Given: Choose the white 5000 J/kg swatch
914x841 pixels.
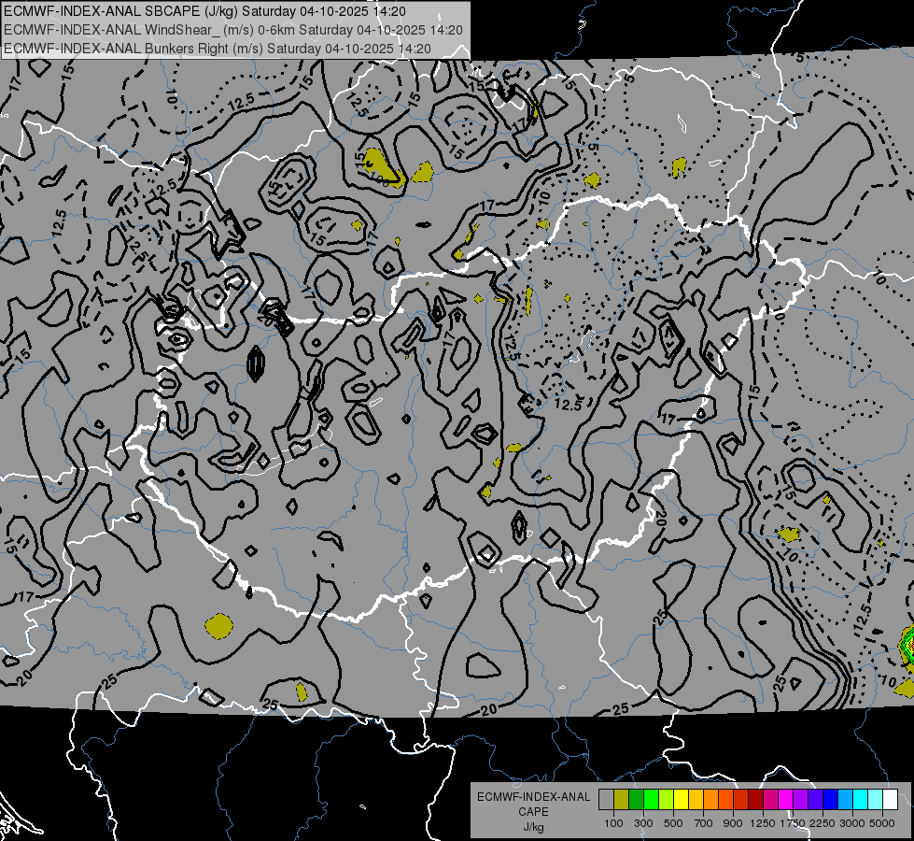Looking at the screenshot, I should pos(890,799).
